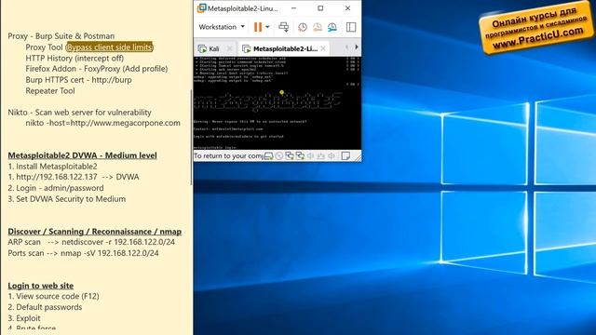
Task: Click the tab scroll left arrow
Action: [x=346, y=47]
